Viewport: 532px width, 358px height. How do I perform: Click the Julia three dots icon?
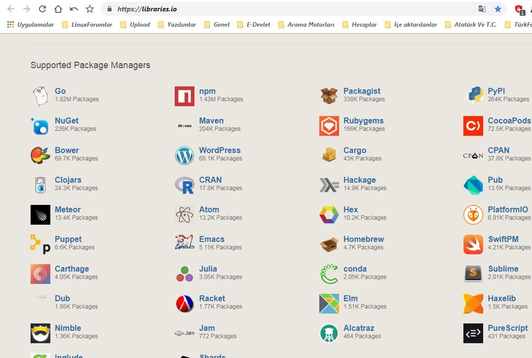[185, 274]
